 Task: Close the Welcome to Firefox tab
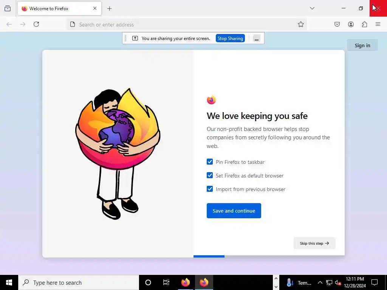(x=95, y=8)
